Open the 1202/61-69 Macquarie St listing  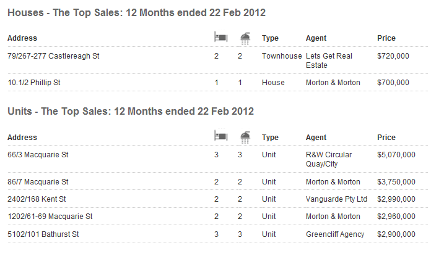[x=50, y=217]
